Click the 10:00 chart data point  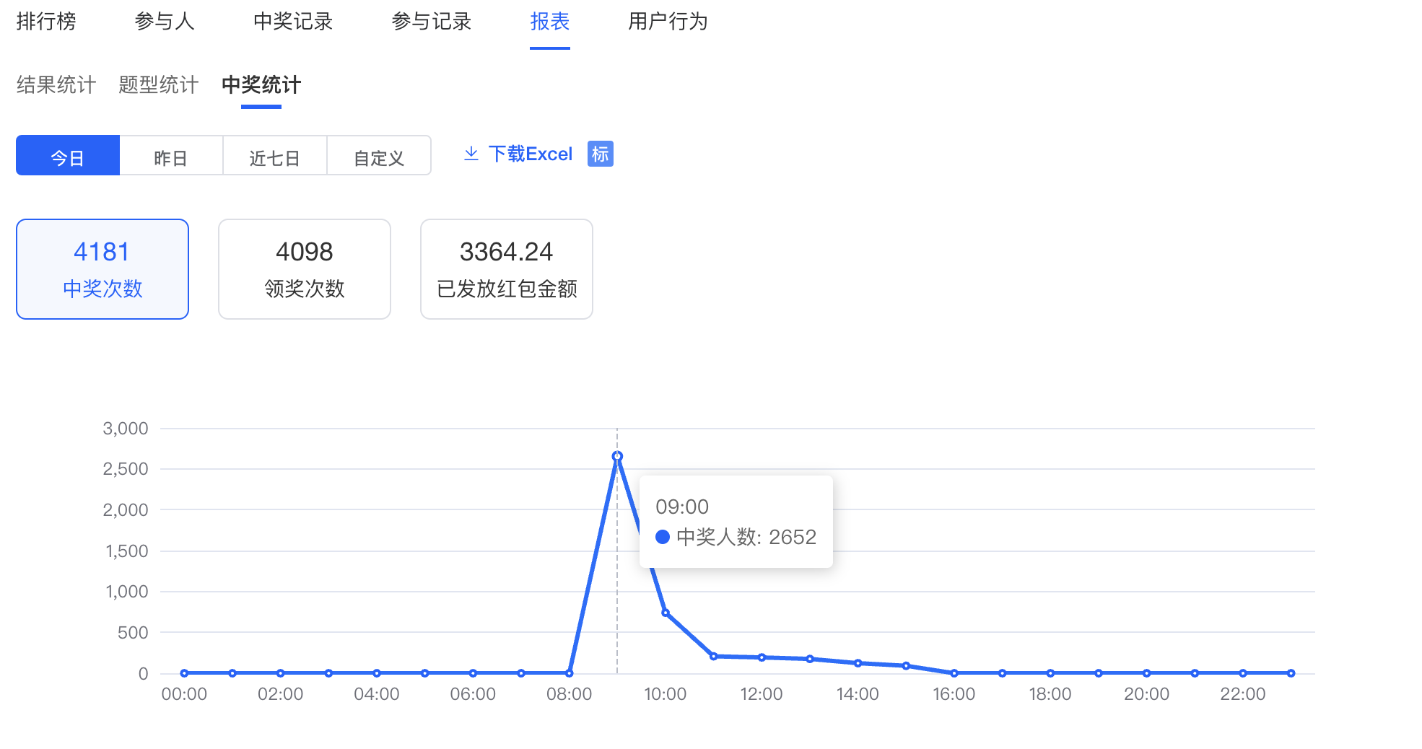coord(666,613)
